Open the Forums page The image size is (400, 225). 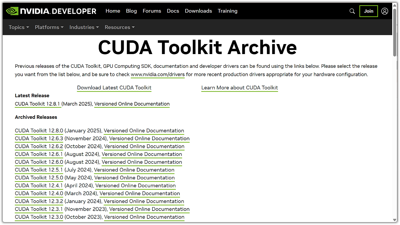[x=152, y=11]
